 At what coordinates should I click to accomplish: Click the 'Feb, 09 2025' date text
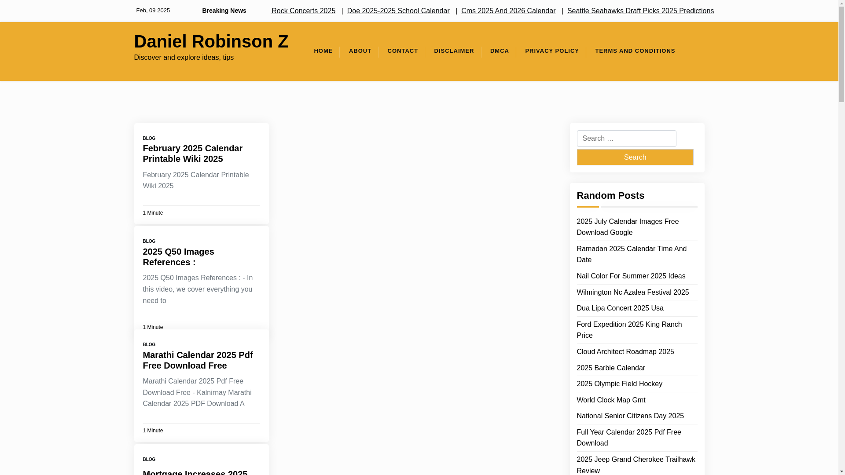(153, 11)
